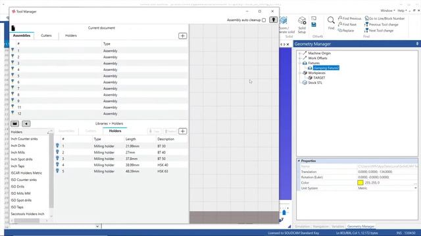Select assembly row number 7
Image resolution: width=421 pixels, height=236 pixels.
[x=99, y=88]
